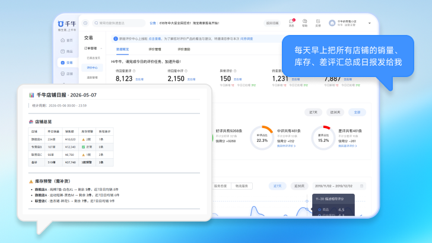Click the 店铺总览 section icon
Image resolution: width=432 pixels, height=243 pixels.
31,121
